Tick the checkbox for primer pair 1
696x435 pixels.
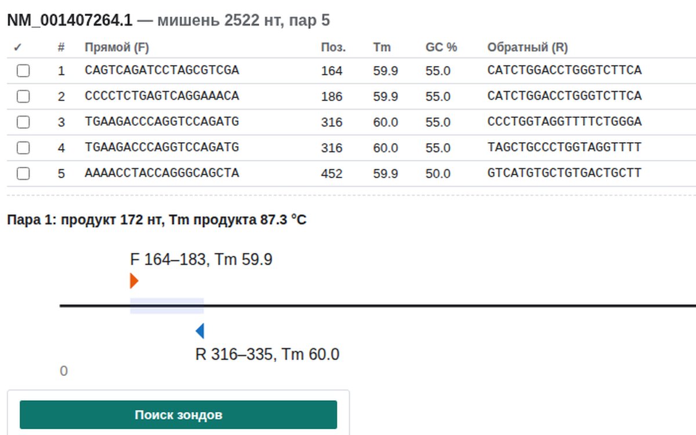(x=23, y=71)
